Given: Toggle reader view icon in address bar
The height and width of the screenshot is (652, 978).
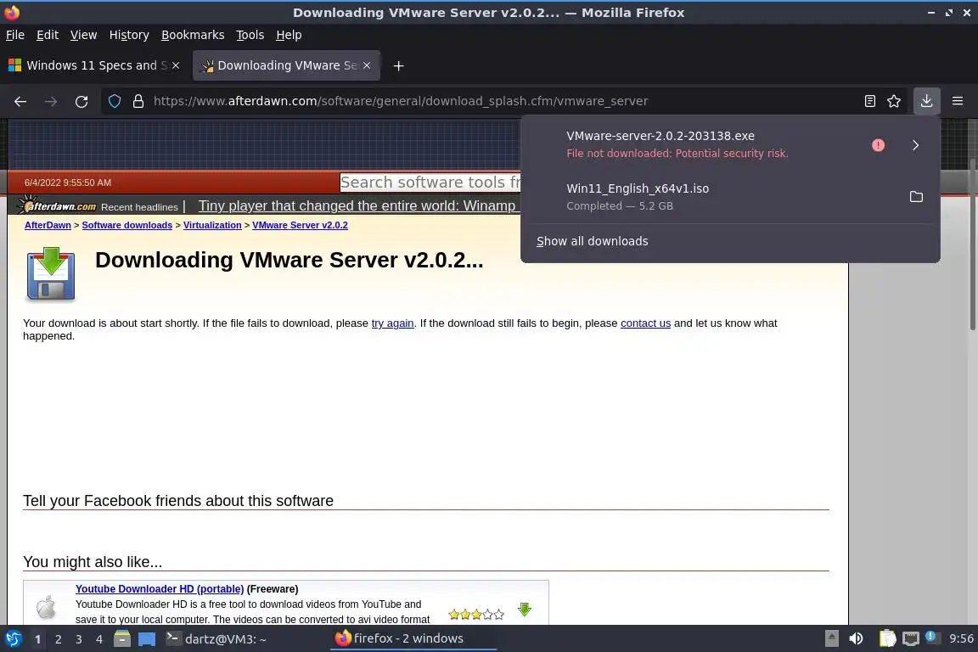Looking at the screenshot, I should click(x=870, y=101).
